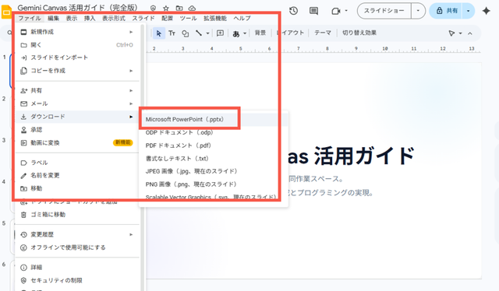Choose オフラインで使用可能にする
499x291 pixels.
[77, 247]
